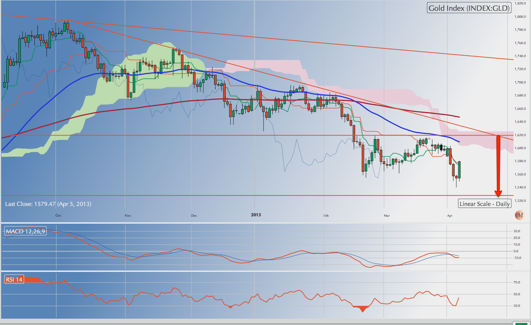The height and width of the screenshot is (325, 531).
Task: Click the RSI 70.0 scale value
Action: tap(517, 282)
